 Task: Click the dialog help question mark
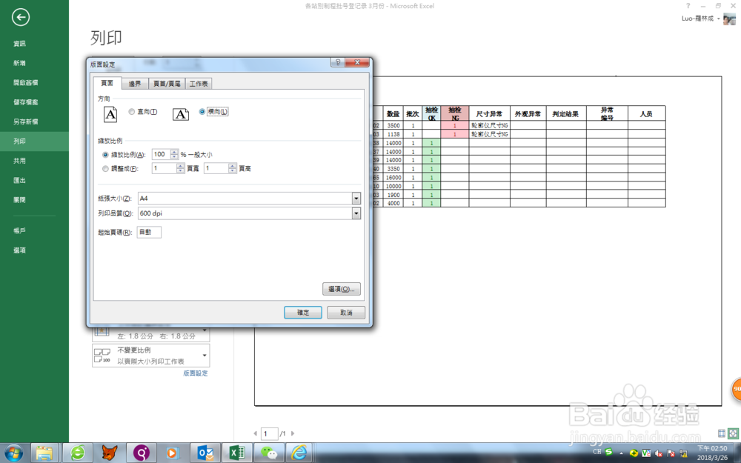click(x=337, y=62)
